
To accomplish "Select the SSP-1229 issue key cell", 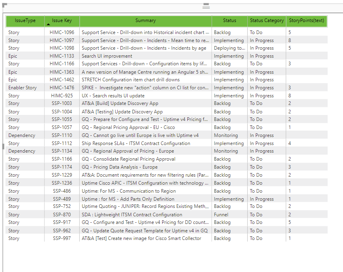I will click(x=62, y=175).
